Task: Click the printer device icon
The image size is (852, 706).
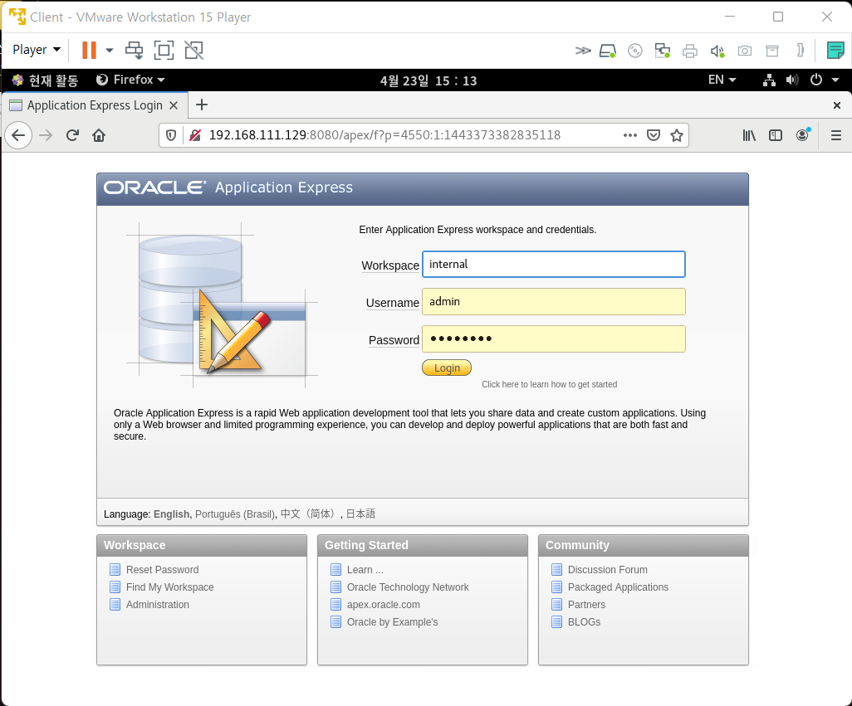Action: click(x=689, y=51)
